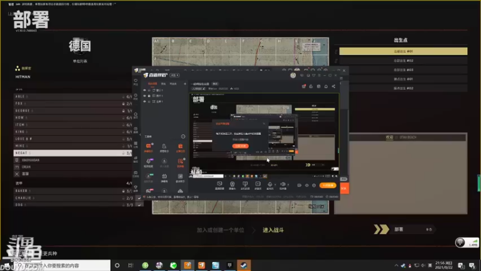Select the HOW squad row
481x271 pixels.
pyautogui.click(x=73, y=117)
